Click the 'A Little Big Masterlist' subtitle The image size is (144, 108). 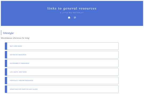click(72, 13)
